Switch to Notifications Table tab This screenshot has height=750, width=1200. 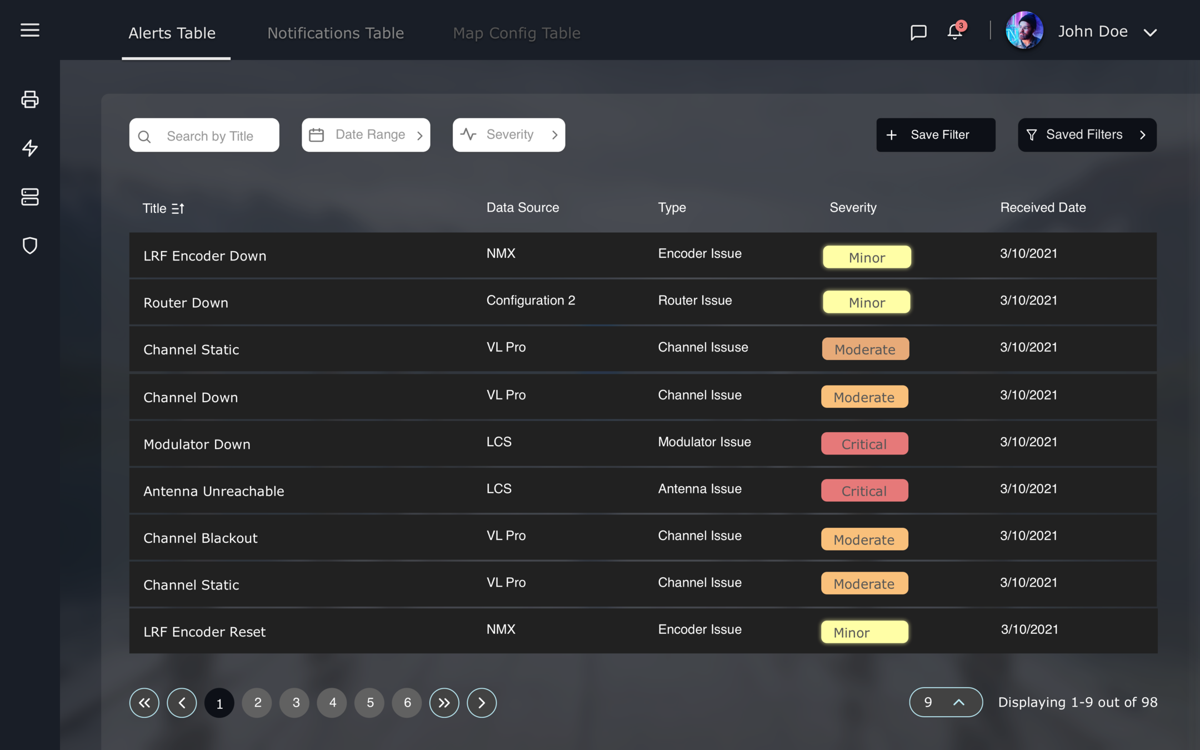click(336, 33)
